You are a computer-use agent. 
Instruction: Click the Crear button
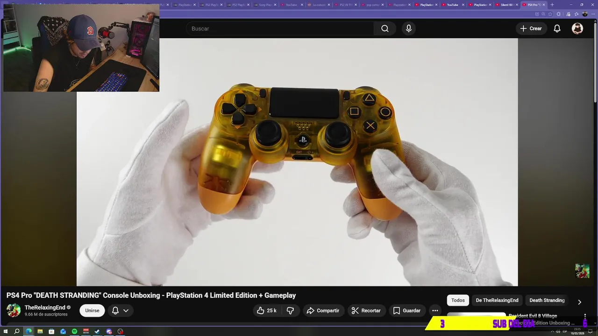[531, 28]
